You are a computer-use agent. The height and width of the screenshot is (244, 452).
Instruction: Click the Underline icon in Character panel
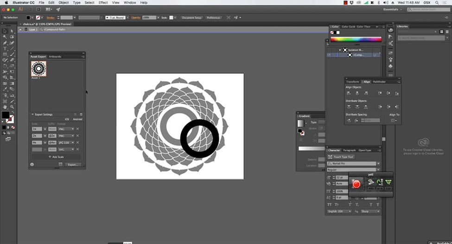point(371,205)
